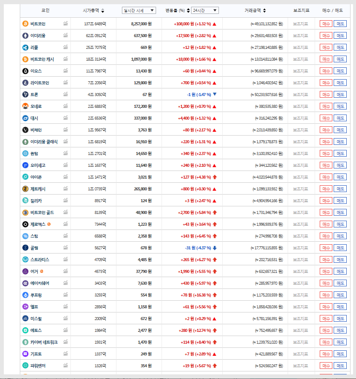This screenshot has width=356, height=379.
Task: Open the chart icon for 오미세고
Action: pyautogui.click(x=65, y=165)
